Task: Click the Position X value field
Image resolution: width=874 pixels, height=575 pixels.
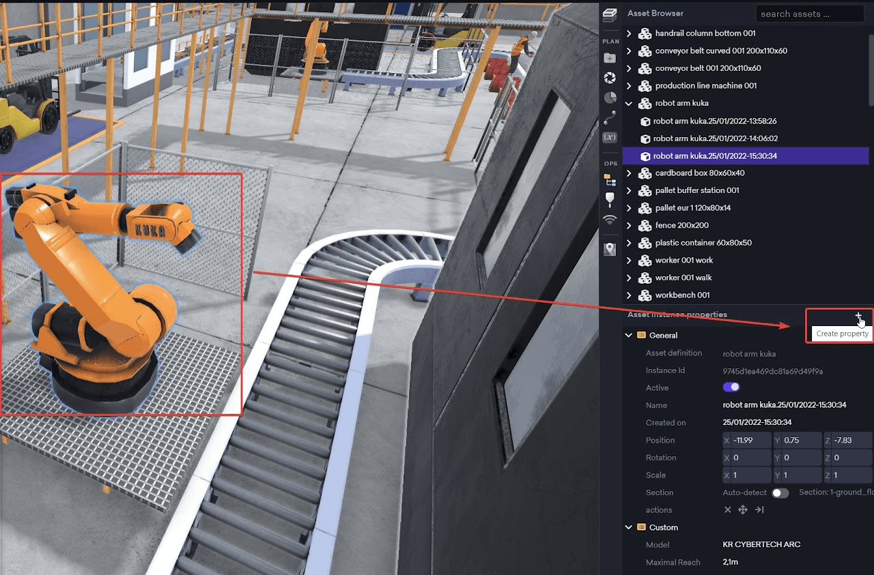Action: point(750,440)
